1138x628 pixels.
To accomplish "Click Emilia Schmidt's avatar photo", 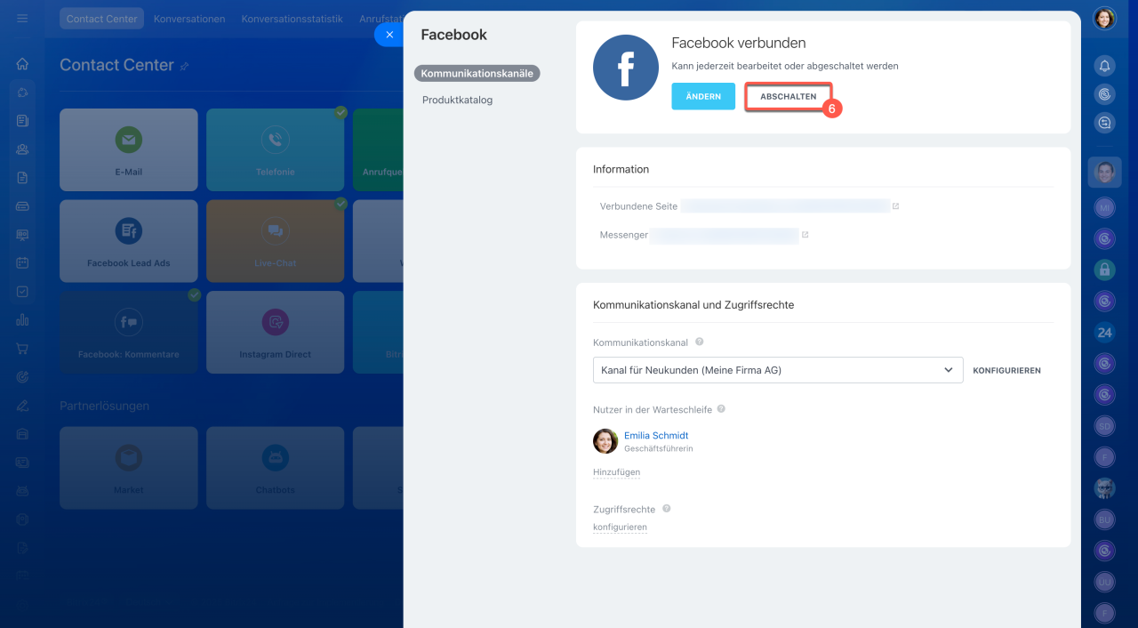I will tap(605, 441).
